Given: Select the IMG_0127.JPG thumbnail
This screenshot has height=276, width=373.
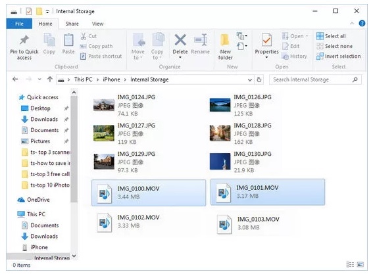Looking at the screenshot, I should (104, 133).
